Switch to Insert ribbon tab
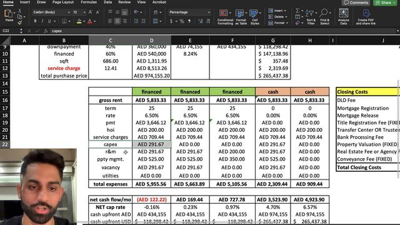400x225 pixels. pos(25,2)
